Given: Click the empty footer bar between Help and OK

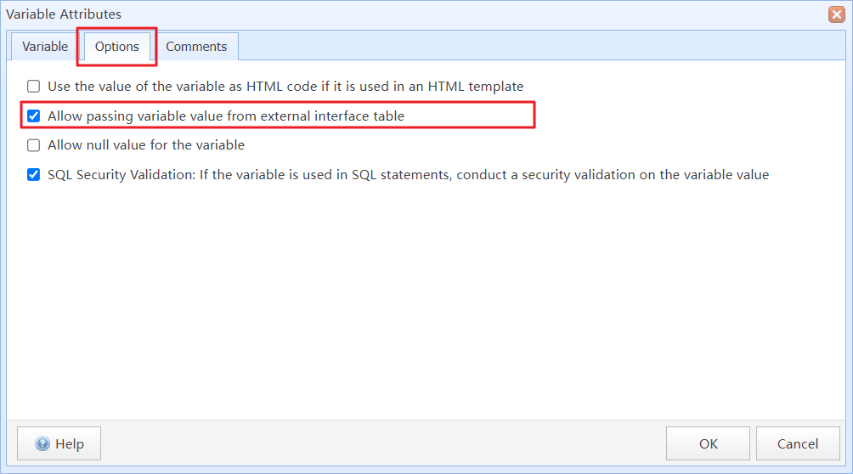Looking at the screenshot, I should [x=382, y=443].
